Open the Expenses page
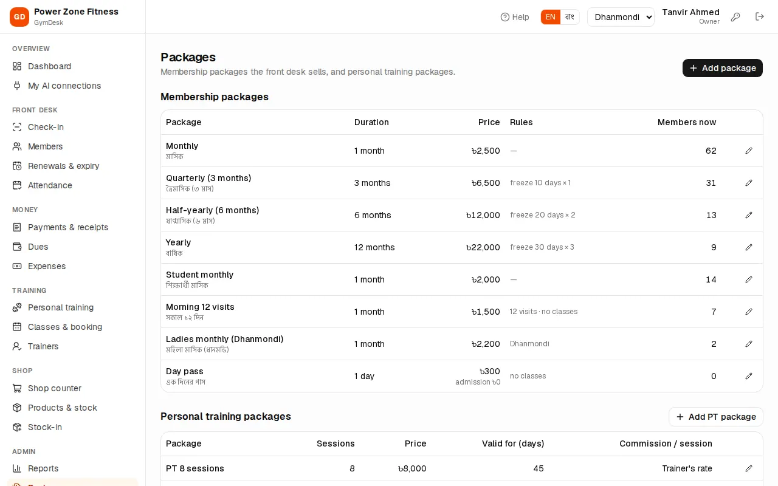The image size is (778, 486). [x=73, y=266]
